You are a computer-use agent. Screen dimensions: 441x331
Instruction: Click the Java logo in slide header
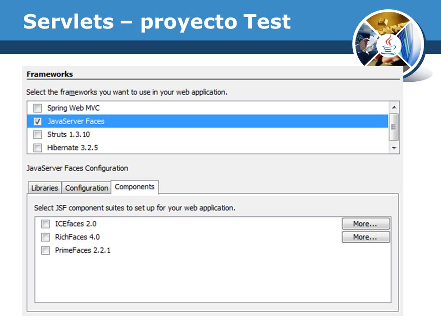[x=389, y=46]
